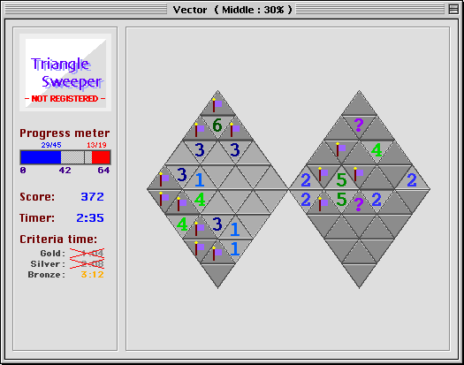
Task: Click the flag at the left diamond's left corner, upper
Action: tap(164, 180)
